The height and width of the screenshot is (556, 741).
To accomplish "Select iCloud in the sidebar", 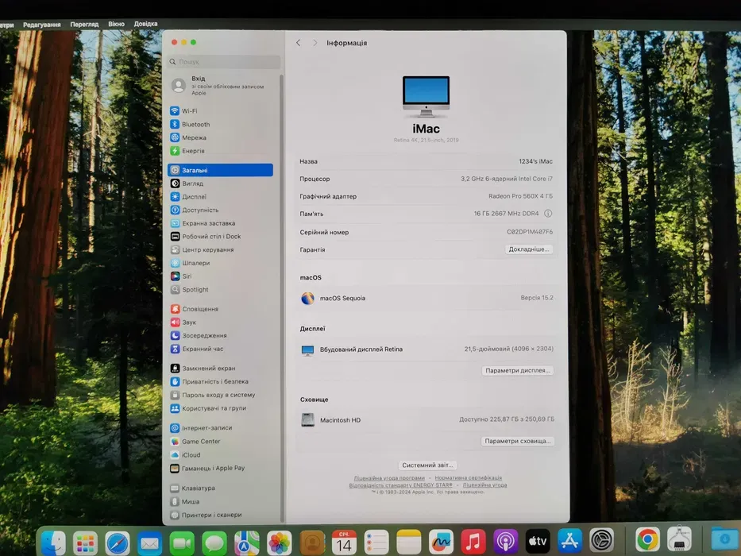I will [x=191, y=455].
